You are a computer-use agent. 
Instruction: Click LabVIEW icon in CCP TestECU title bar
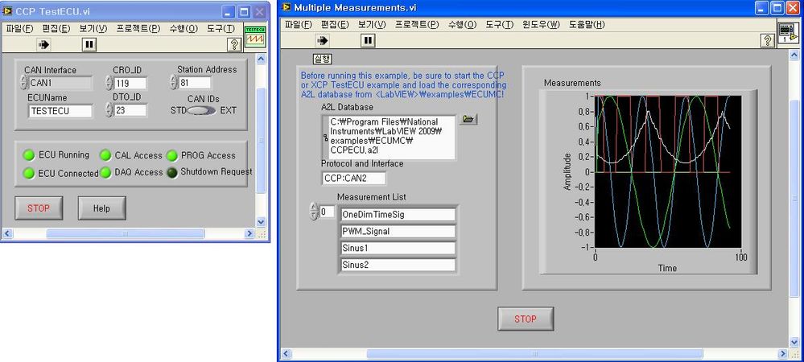pyautogui.click(x=8, y=11)
